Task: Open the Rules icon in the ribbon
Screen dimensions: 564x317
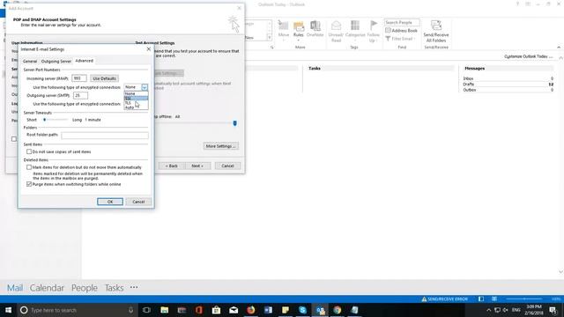Action: coord(299,29)
